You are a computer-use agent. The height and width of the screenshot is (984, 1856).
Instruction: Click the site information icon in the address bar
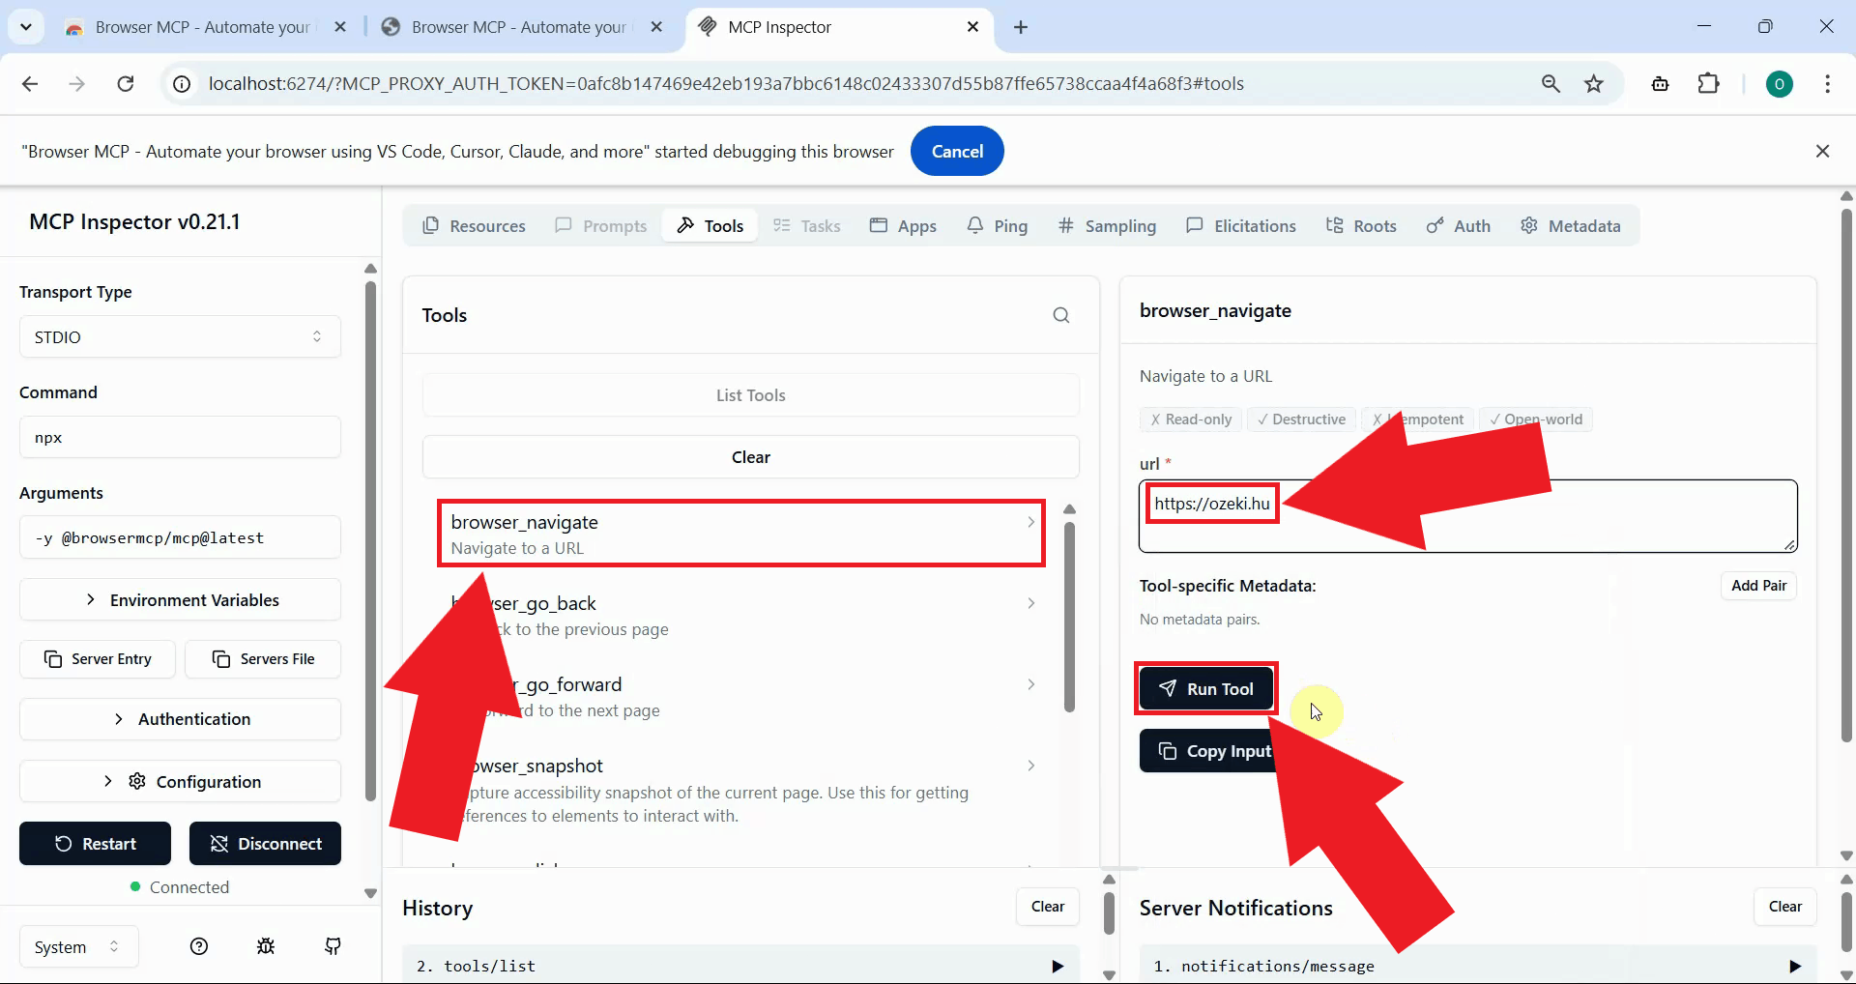coord(180,83)
